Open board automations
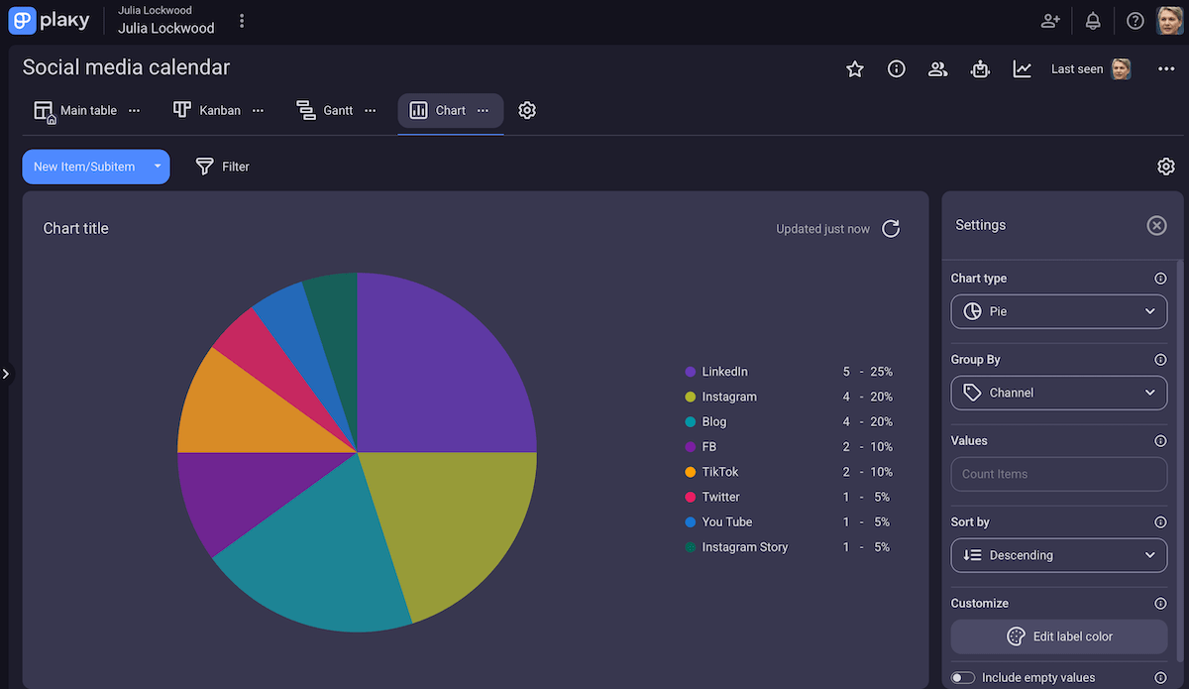Viewport: 1189px width, 689px height. 980,69
